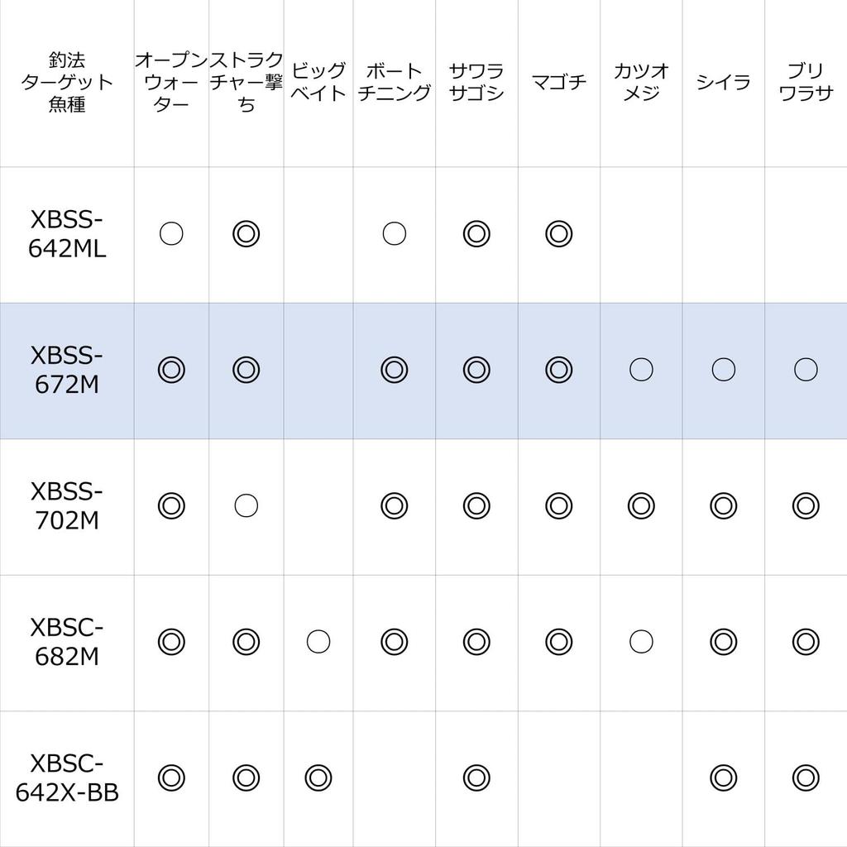Select the XBSC-642X-BB row label
Screen dimensions: 847x847
(x=67, y=778)
